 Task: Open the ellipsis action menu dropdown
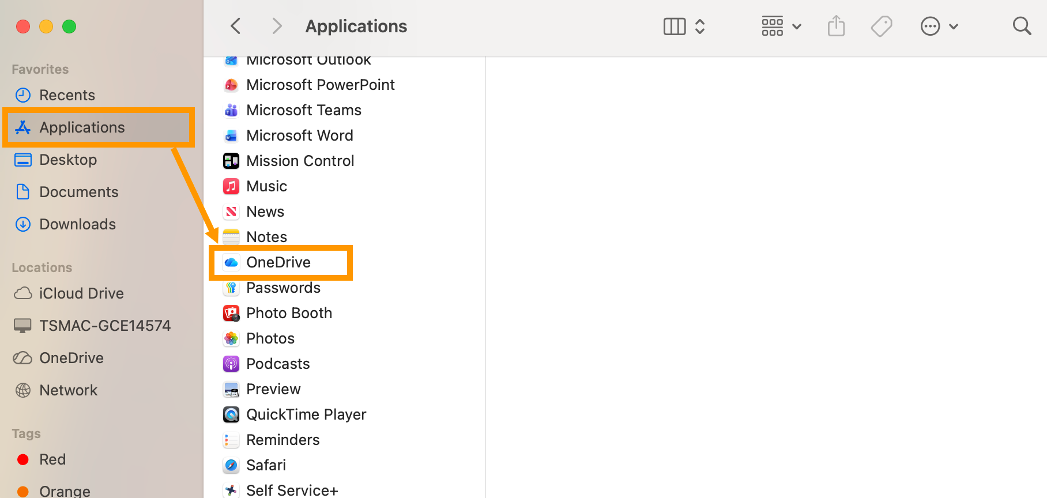point(939,26)
